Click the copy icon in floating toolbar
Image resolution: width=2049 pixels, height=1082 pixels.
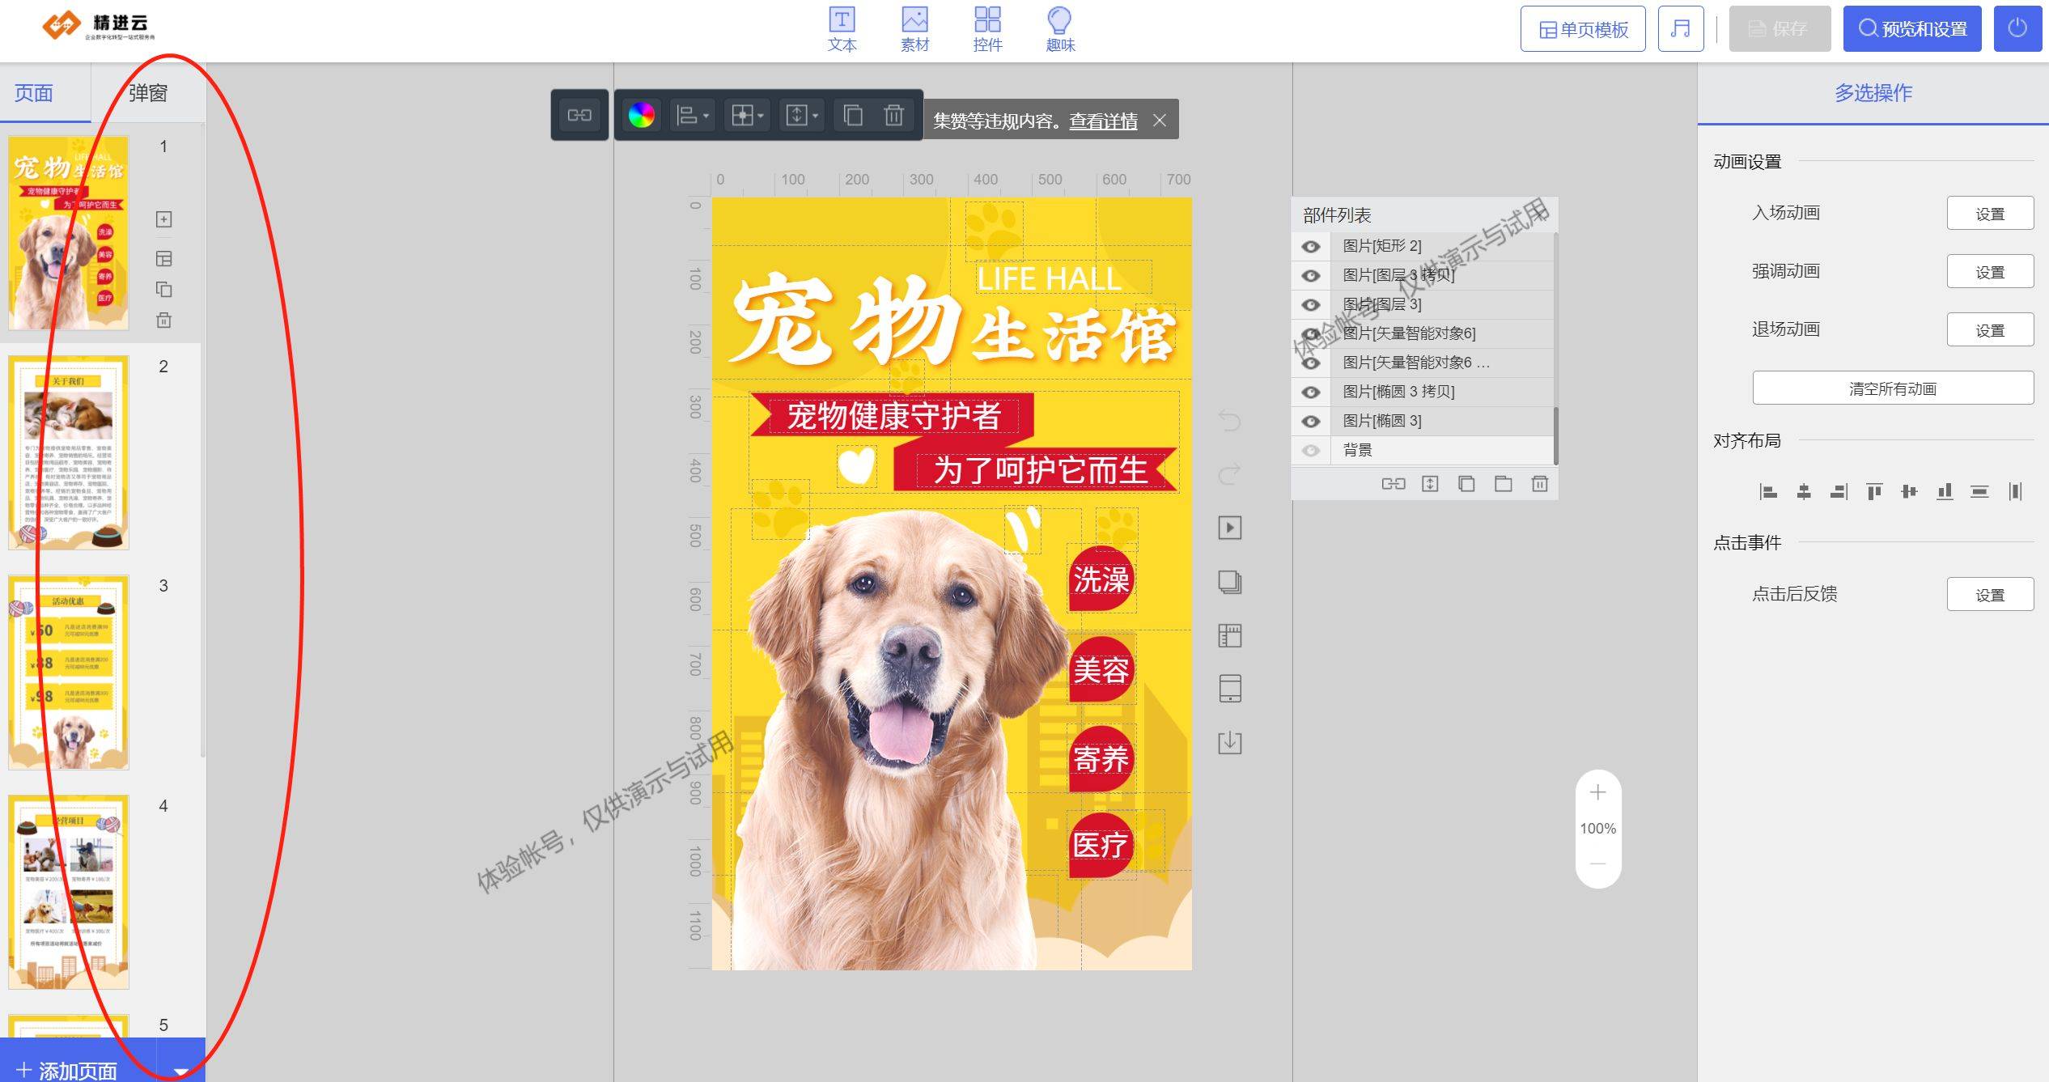(x=852, y=116)
